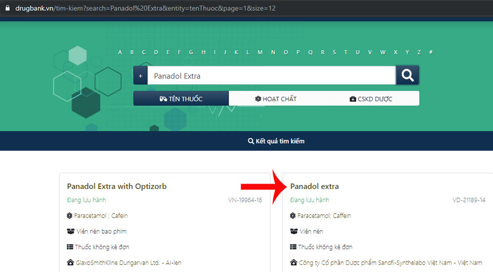Click the house icon beside Sanofi-Synthelabo
Image resolution: width=493 pixels, height=272 pixels.
(x=294, y=262)
